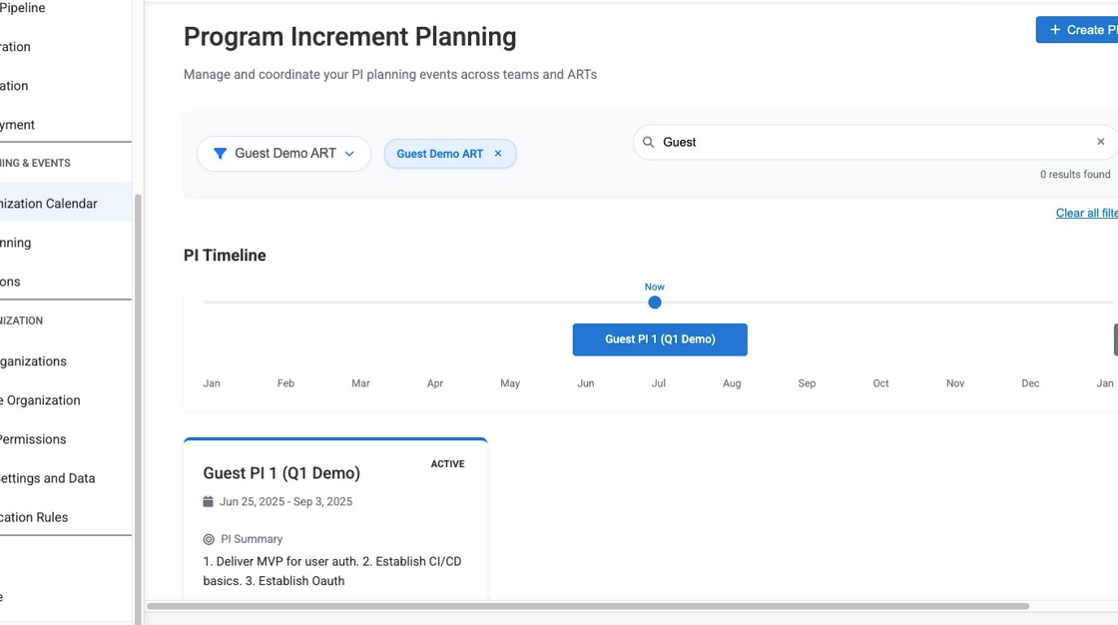Screen dimensions: 1118x625
Task: Click the plus icon on the Create PI button
Action: tap(1056, 29)
